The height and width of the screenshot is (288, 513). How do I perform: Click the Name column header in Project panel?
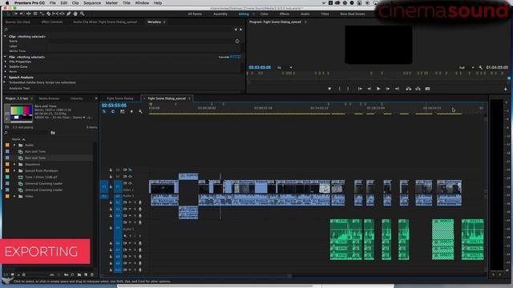pyautogui.click(x=16, y=139)
